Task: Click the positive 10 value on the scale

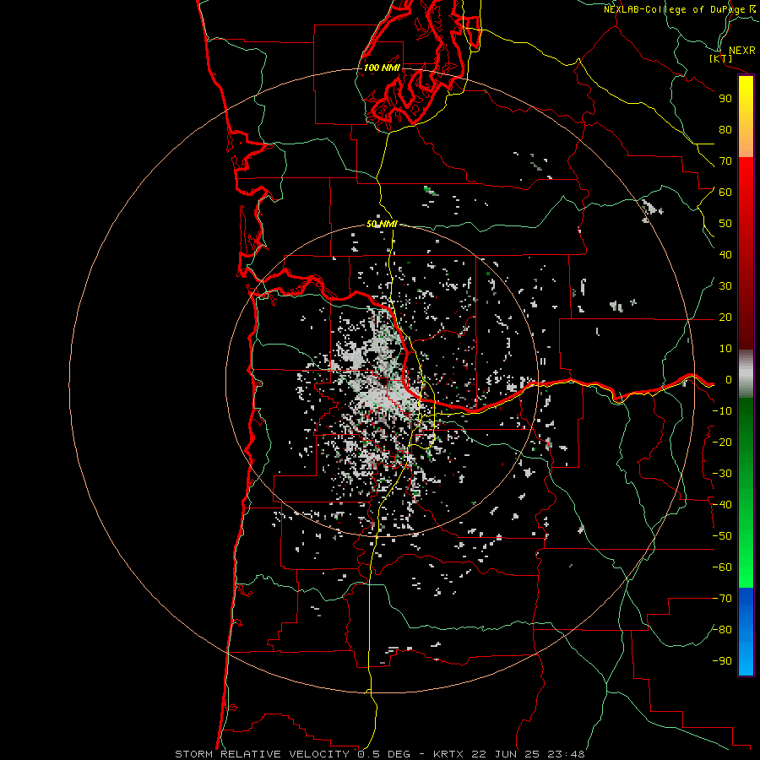Action: pos(725,349)
